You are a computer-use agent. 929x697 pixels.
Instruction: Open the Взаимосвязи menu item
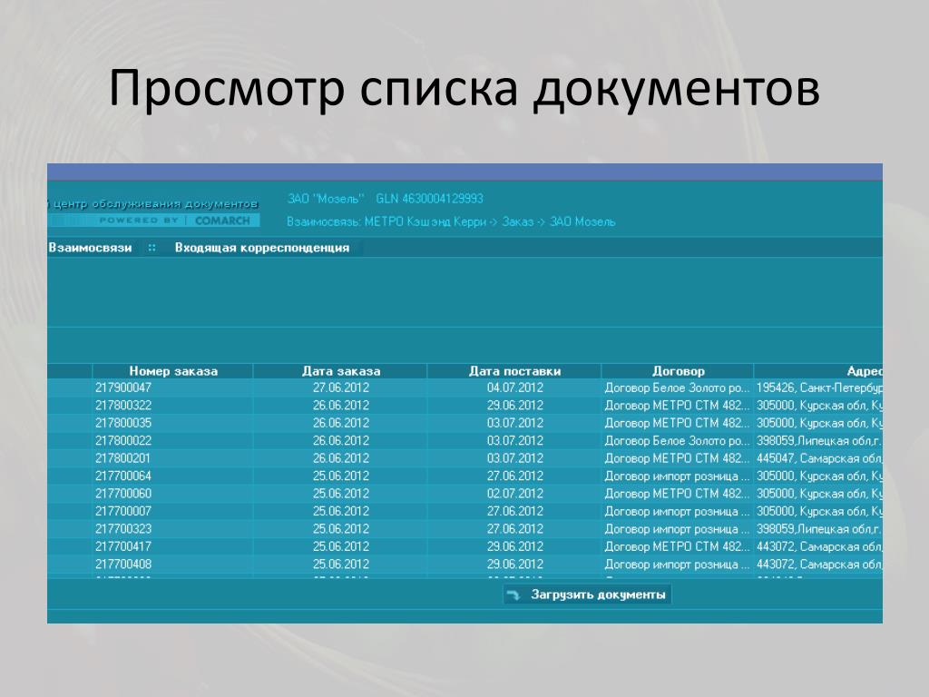point(90,248)
